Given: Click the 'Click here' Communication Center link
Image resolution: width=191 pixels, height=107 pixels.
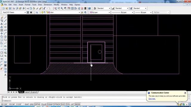Looking at the screenshot, I should click(x=152, y=99).
